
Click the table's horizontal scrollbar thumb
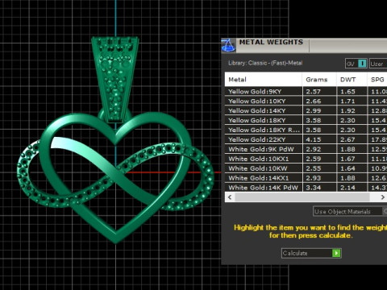click(302, 197)
